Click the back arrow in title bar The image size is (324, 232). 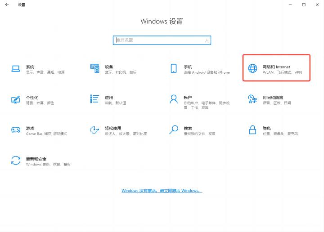click(7, 4)
